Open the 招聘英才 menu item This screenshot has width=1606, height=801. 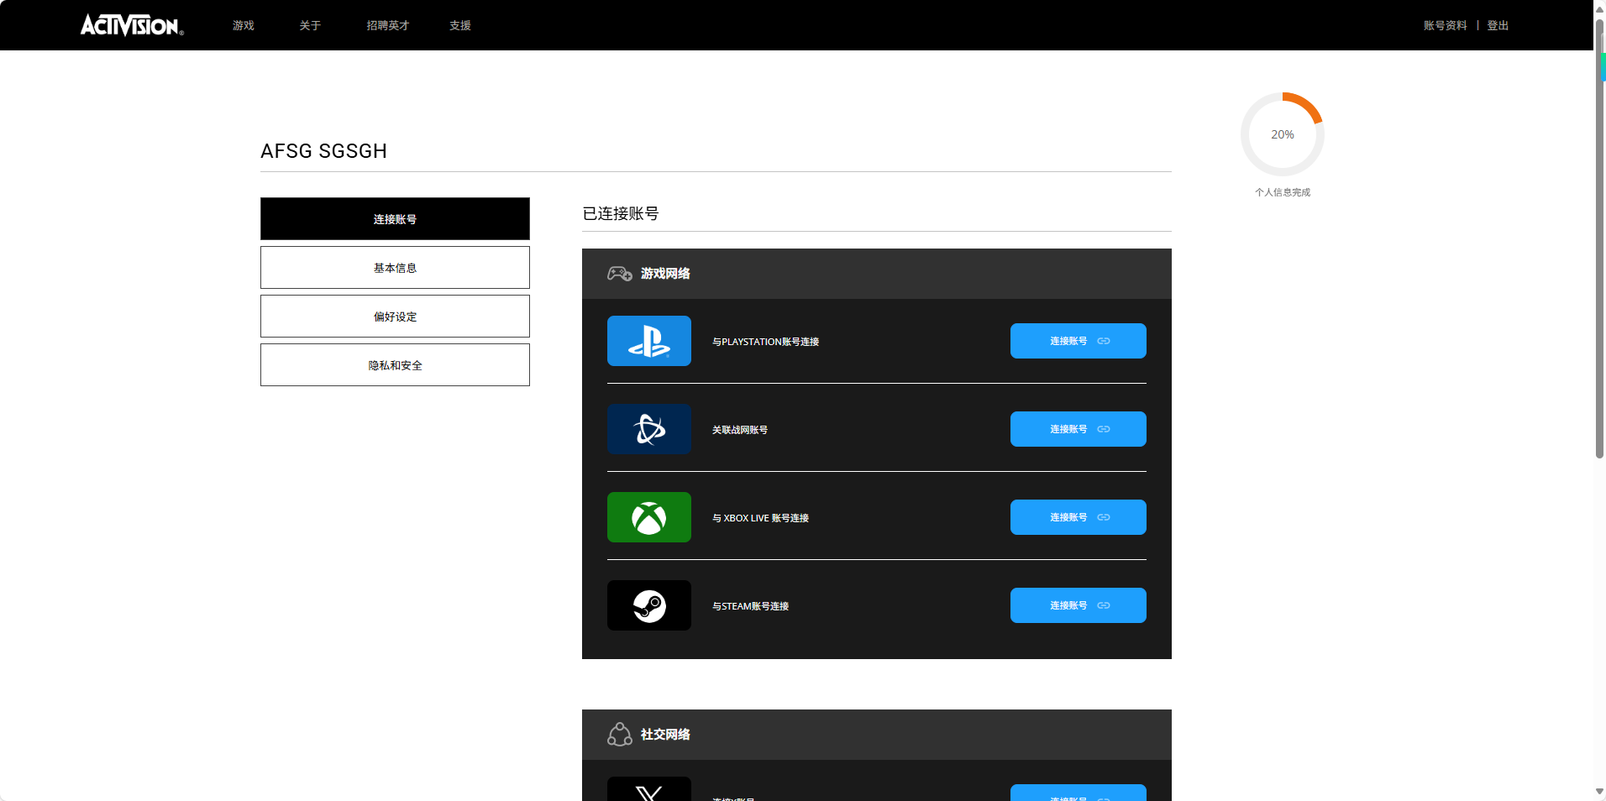[387, 25]
